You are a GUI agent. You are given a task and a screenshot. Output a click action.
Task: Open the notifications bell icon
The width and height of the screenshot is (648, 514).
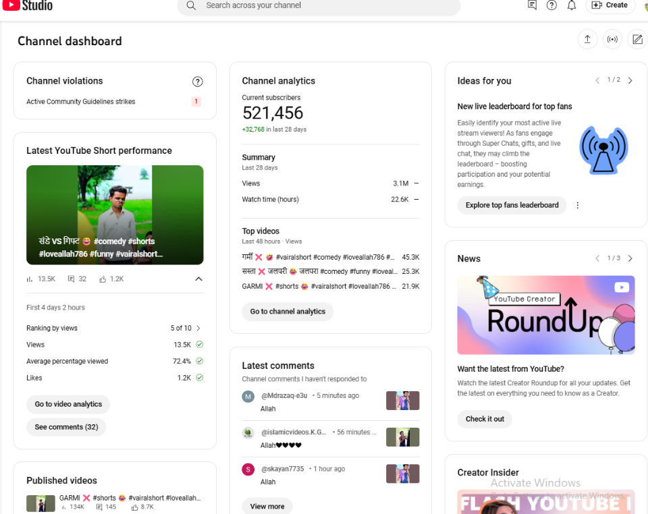[x=572, y=5]
